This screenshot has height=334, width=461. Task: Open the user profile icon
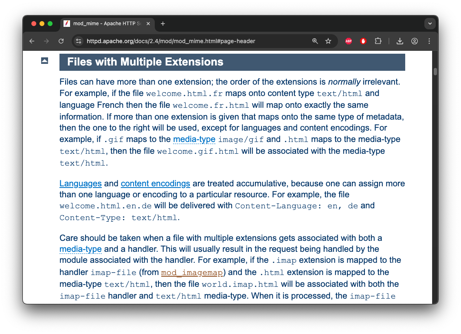tap(415, 41)
